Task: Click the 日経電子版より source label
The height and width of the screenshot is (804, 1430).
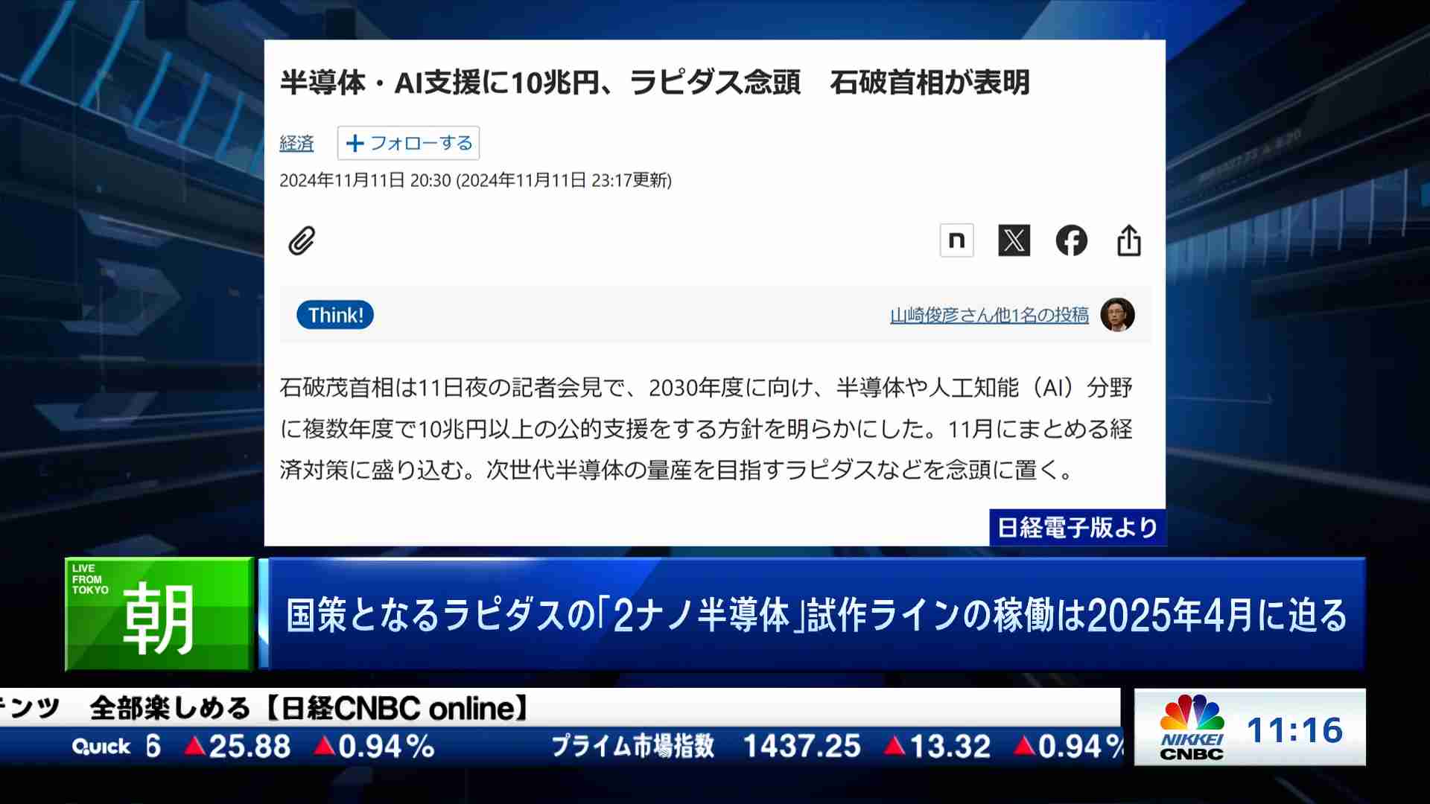Action: tap(1077, 527)
